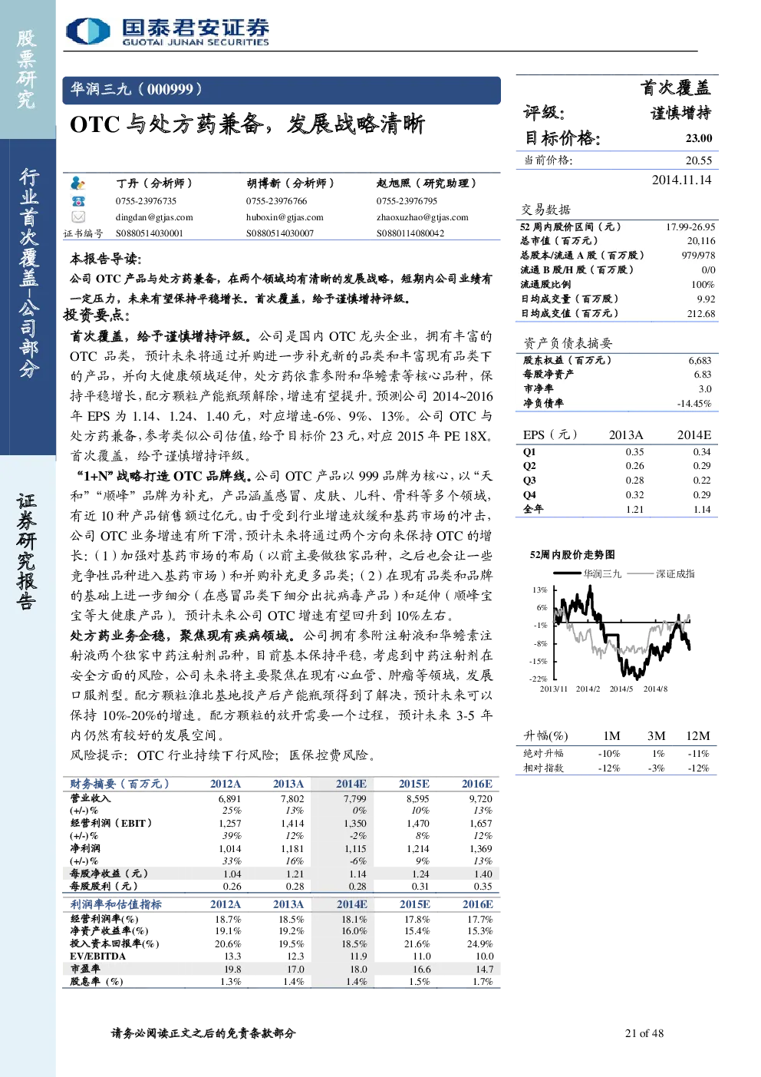The image size is (761, 1077).
Task: Click the Guotai Junan Securities logo
Action: click(167, 31)
